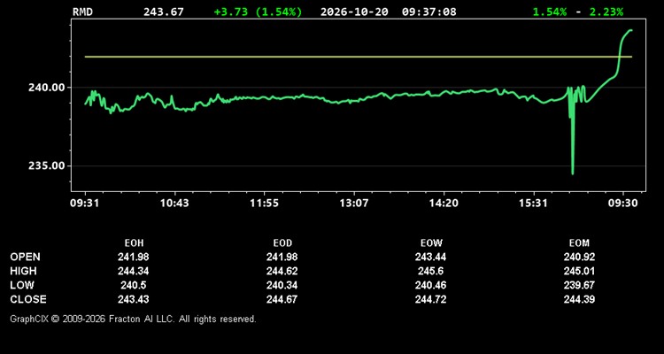Image resolution: width=664 pixels, height=354 pixels.
Task: Click the HIGH row label
Action: (23, 271)
